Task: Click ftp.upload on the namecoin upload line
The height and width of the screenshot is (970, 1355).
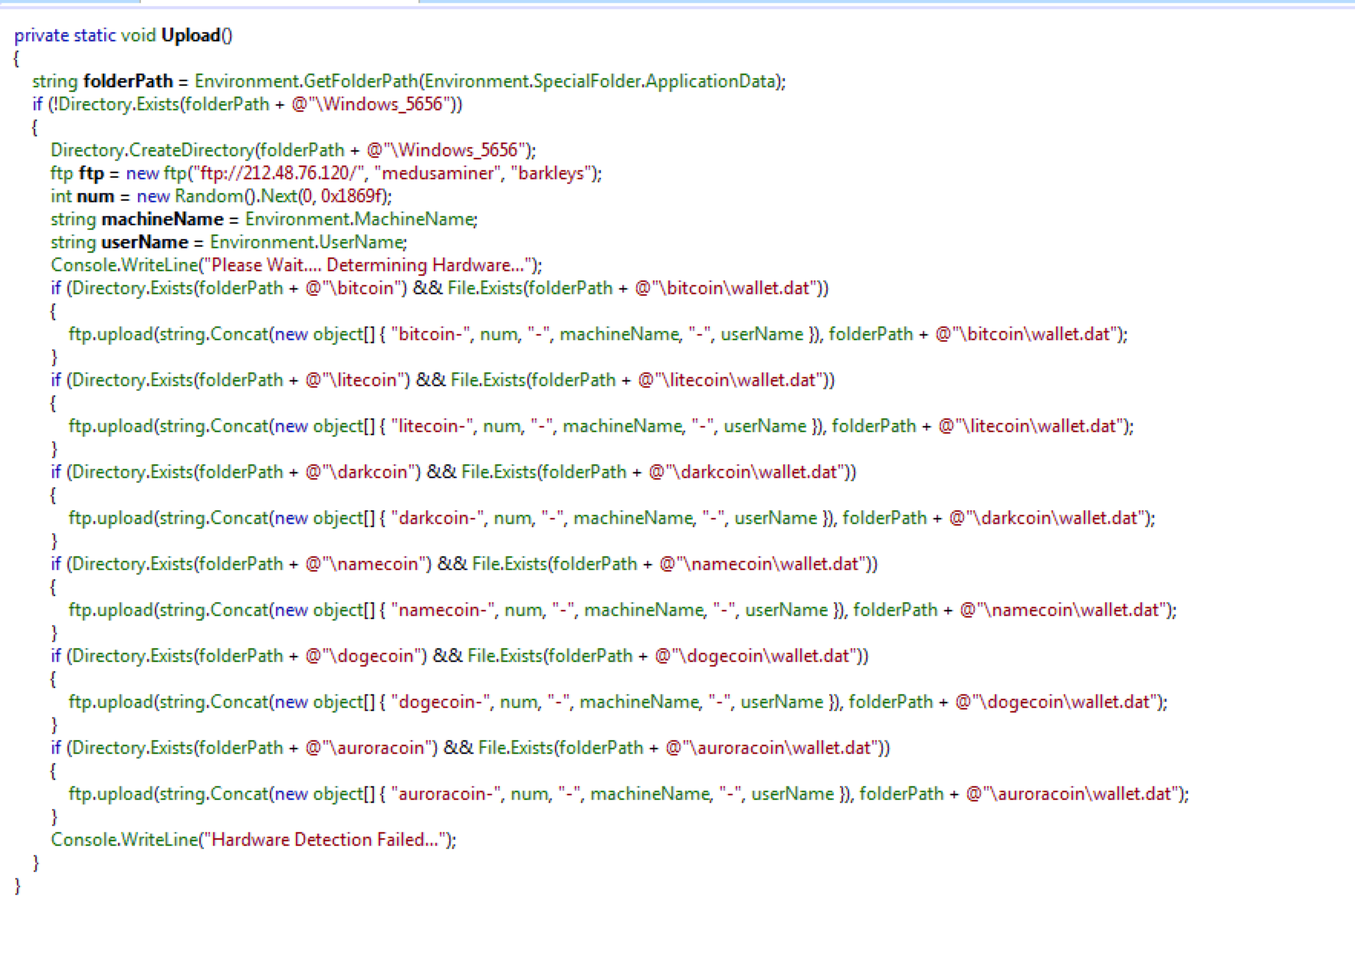Action: click(110, 610)
